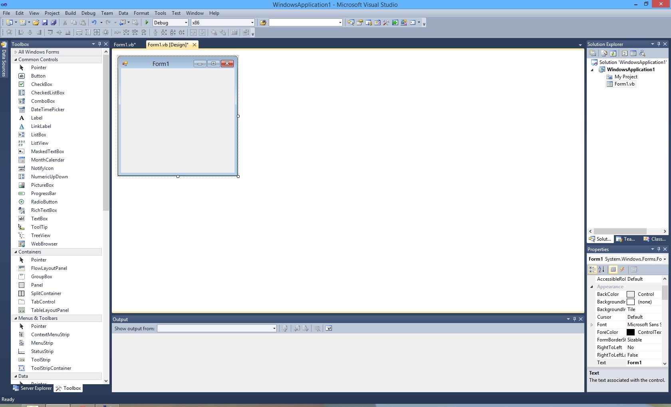Open the File menu
The image size is (671, 407).
coord(6,13)
